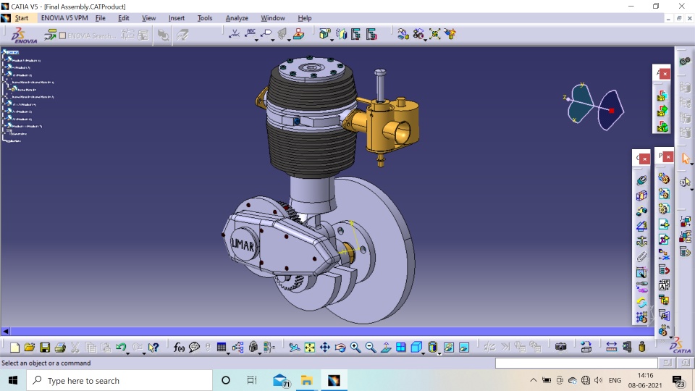Screen dimensions: 695x391
Task: Open the Window menu
Action: [273, 18]
